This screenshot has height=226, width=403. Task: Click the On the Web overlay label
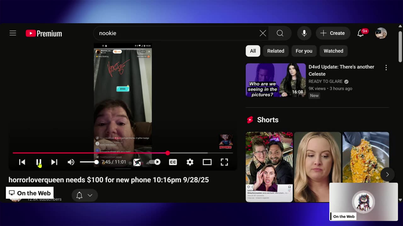point(30,193)
